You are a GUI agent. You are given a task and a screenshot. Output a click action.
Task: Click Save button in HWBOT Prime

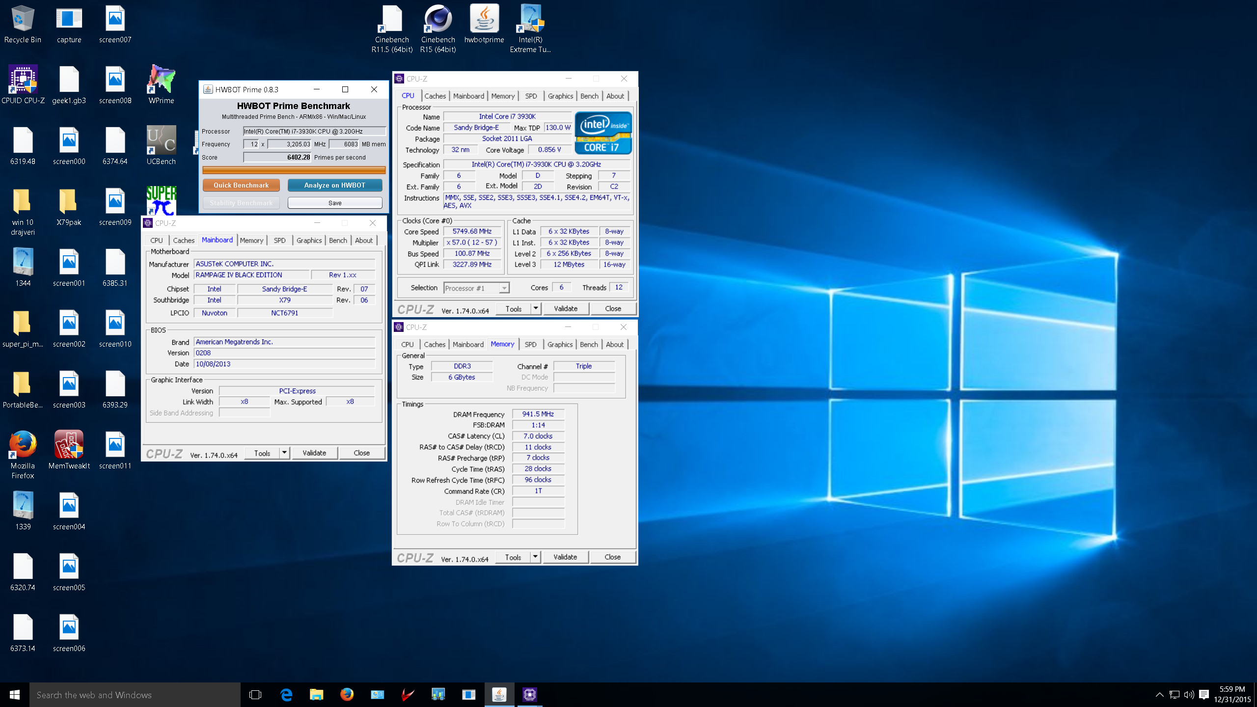pyautogui.click(x=335, y=203)
